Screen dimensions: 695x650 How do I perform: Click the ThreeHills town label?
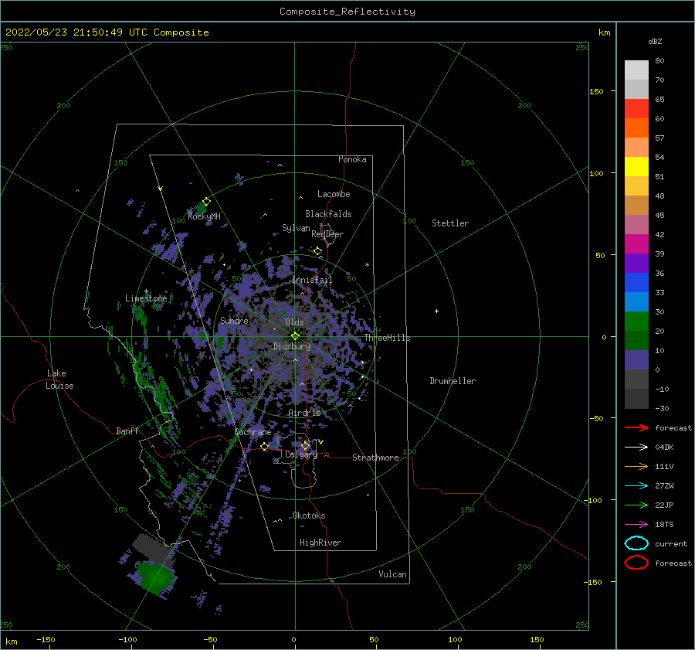(388, 338)
